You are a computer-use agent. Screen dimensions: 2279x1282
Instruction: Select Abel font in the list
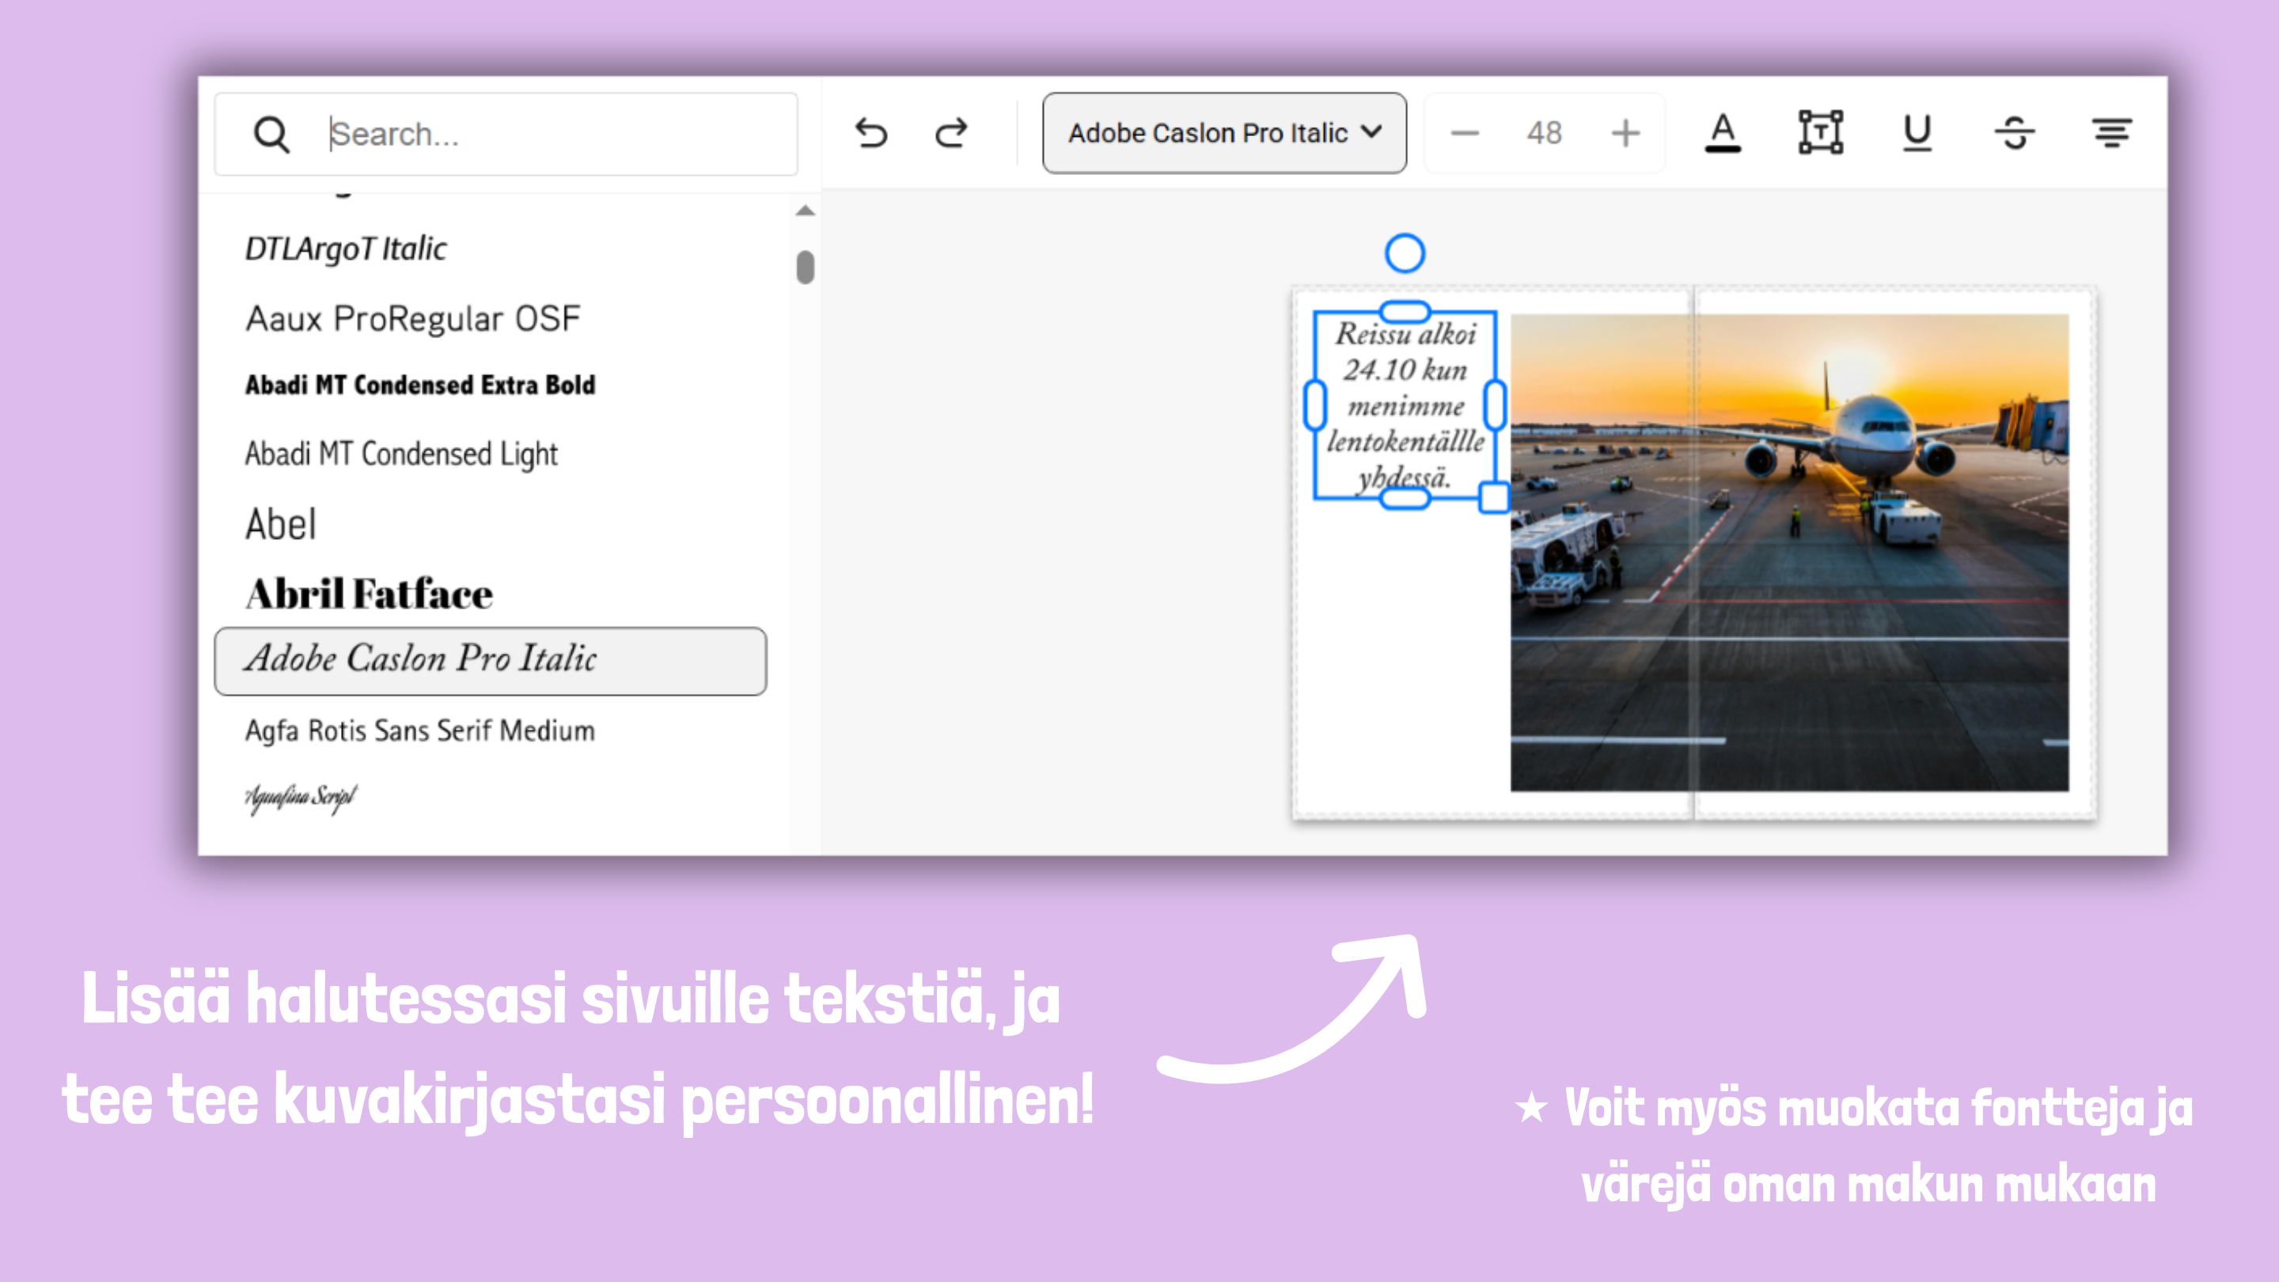point(280,525)
